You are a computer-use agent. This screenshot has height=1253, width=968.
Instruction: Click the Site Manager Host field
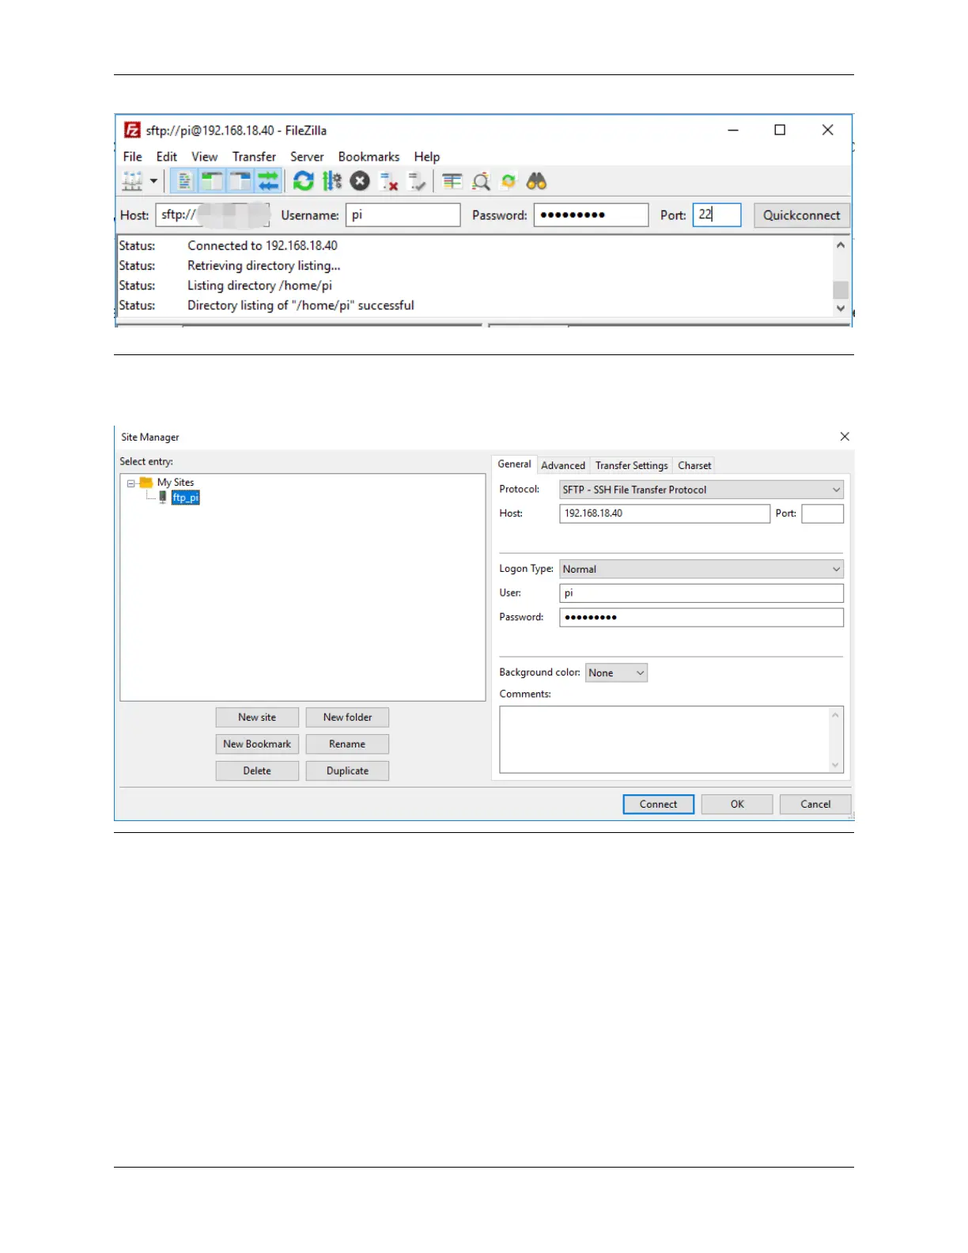click(x=664, y=513)
